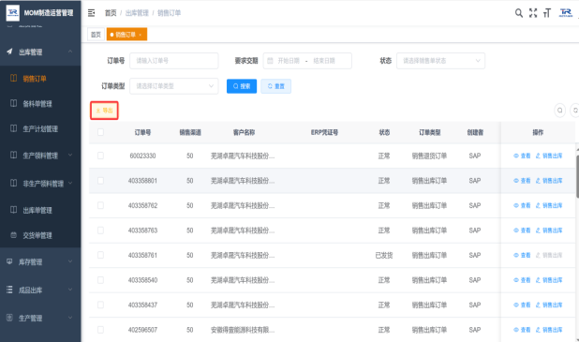Check the row for order 60023330
This screenshot has width=579, height=342.
point(100,156)
